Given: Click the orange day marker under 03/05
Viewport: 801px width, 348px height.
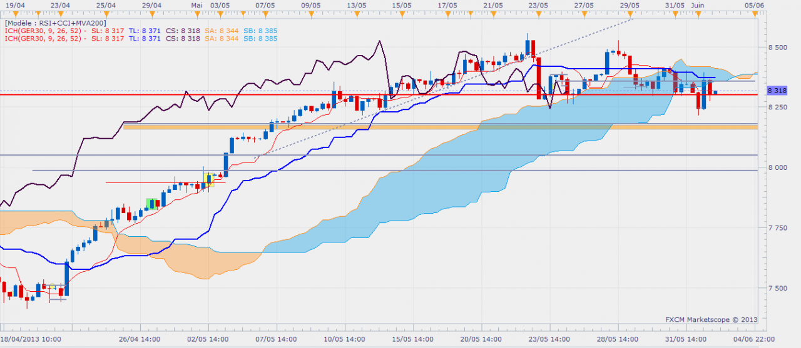Looking at the screenshot, I should pos(220,13).
